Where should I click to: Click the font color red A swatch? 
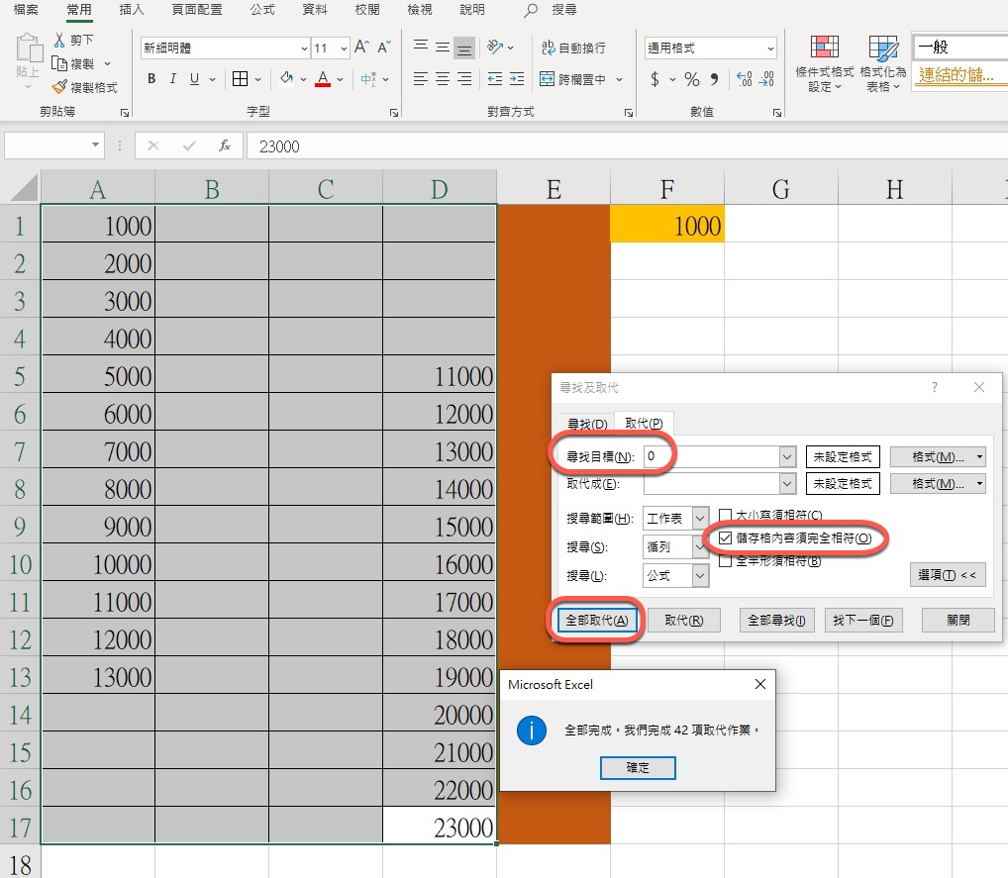click(322, 79)
